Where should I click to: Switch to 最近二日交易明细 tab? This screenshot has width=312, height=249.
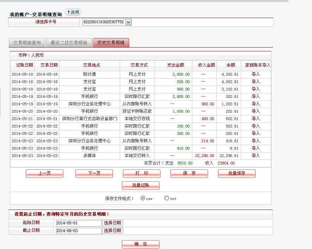tap(69, 43)
